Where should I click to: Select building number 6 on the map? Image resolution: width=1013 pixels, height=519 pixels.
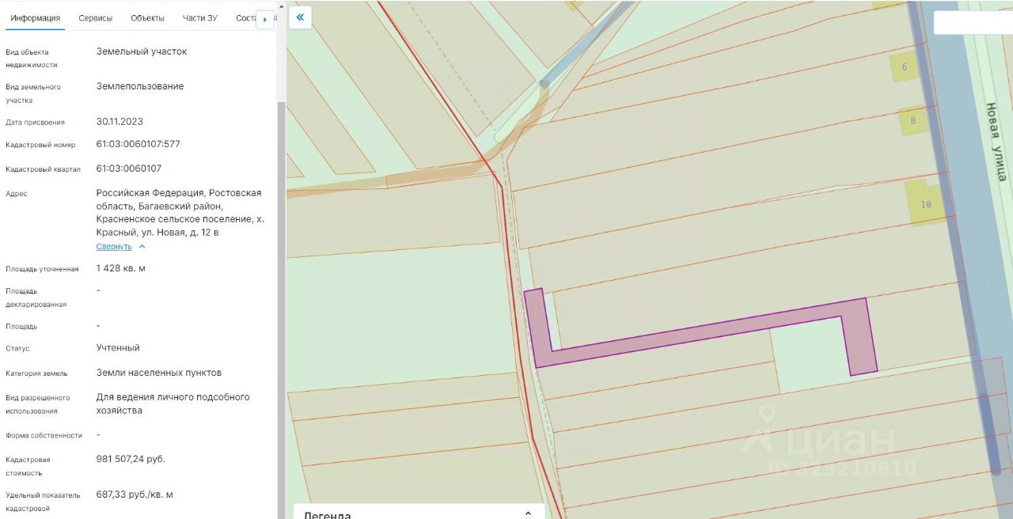[x=905, y=67]
